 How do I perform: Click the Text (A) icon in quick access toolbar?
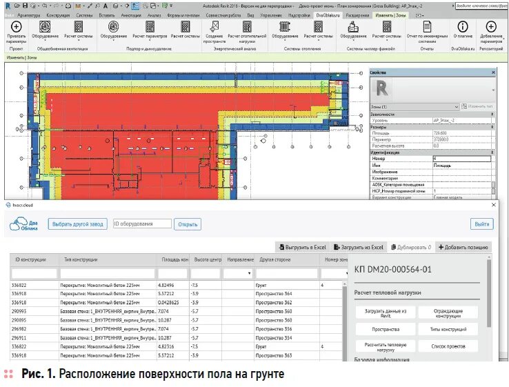(106, 6)
